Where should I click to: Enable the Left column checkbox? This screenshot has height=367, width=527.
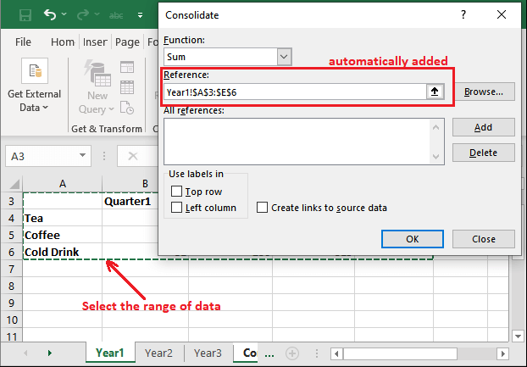point(176,208)
